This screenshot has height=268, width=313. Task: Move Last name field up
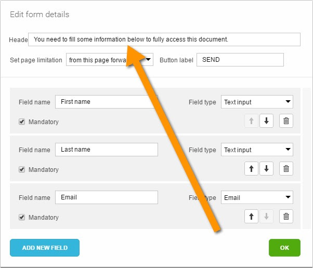[251, 168]
